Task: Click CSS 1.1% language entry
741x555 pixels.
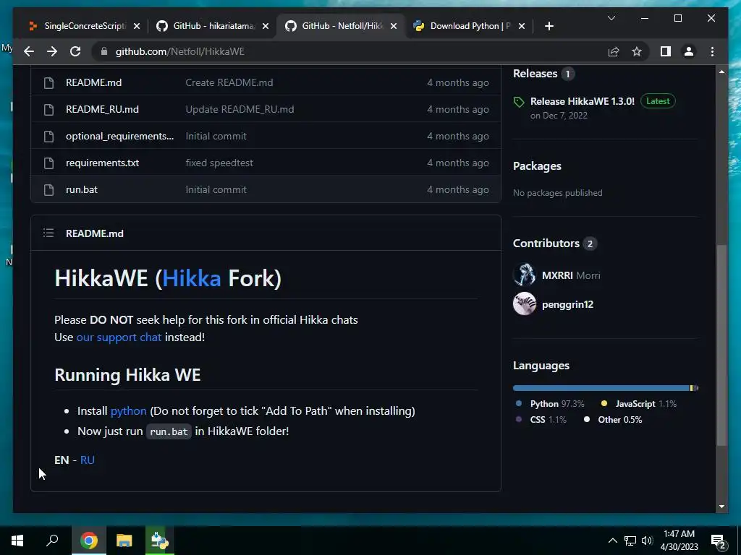Action: (x=541, y=420)
